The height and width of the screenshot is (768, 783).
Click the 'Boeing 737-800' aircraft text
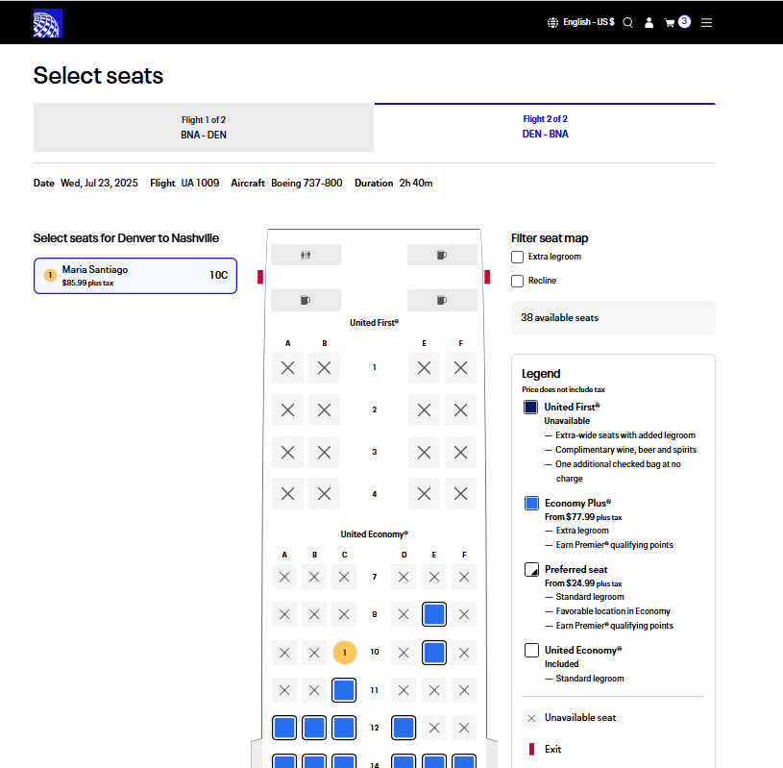click(x=306, y=183)
